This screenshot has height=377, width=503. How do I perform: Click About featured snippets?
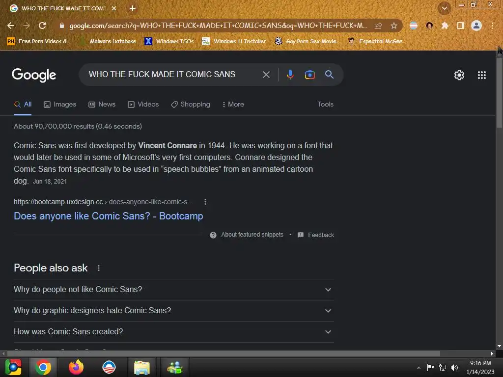click(252, 235)
